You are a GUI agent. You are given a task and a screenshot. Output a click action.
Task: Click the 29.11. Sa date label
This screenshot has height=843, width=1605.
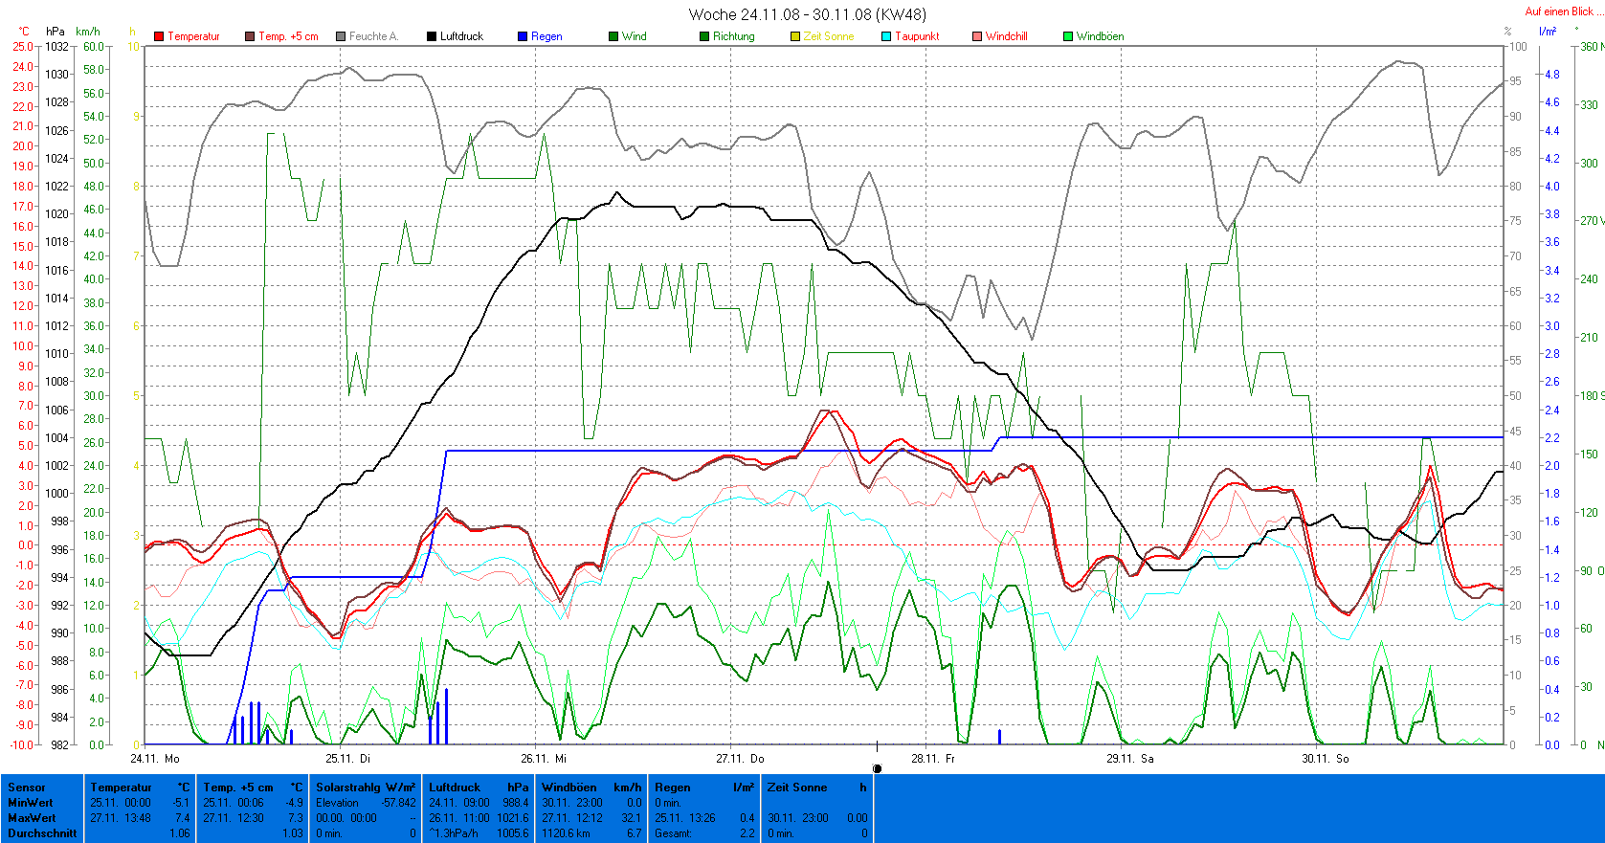coord(1129,759)
